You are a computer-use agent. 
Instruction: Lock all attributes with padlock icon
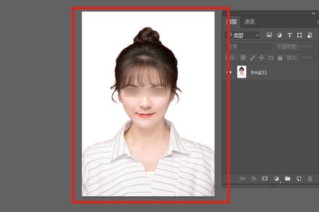pyautogui.click(x=280, y=58)
